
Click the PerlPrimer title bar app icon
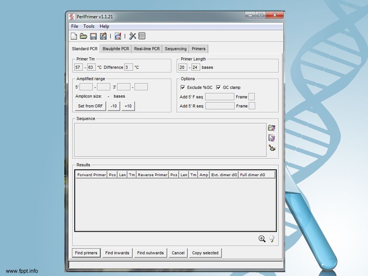[72, 16]
